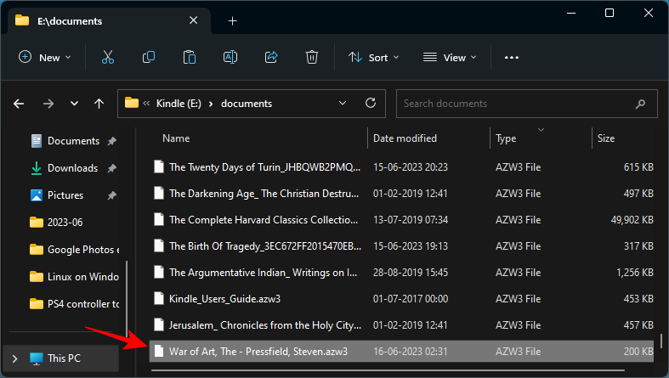Click the Paste clipboard icon
Screen dimensions: 669x378
pyautogui.click(x=190, y=57)
